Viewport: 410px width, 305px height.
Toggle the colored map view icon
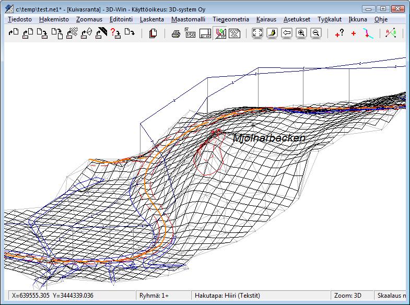[220, 33]
